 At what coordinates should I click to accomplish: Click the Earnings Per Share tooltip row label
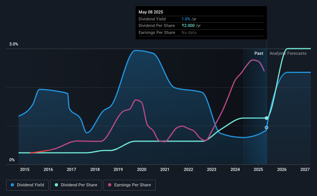coord(157,32)
